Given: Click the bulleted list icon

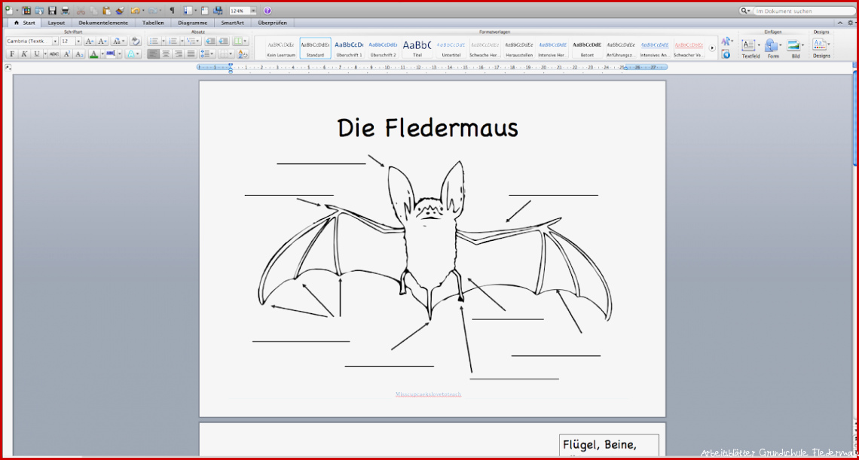Looking at the screenshot, I should [154, 41].
